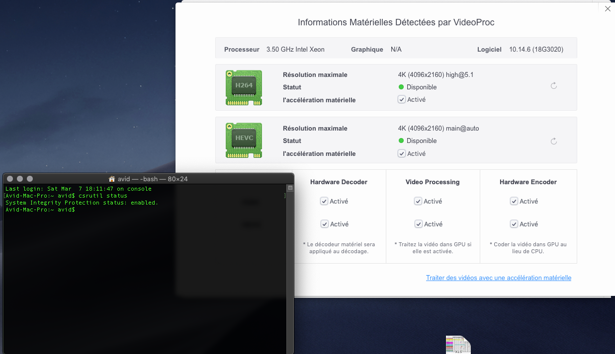Click the Terminal title 'avid — -bash — 80×24'

[x=153, y=179]
